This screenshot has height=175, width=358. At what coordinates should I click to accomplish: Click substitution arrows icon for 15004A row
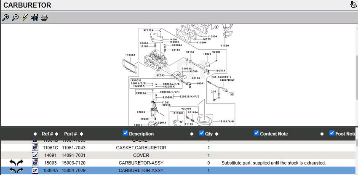tap(16, 170)
